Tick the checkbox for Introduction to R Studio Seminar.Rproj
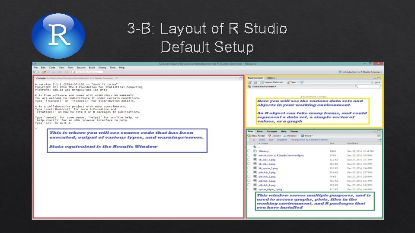The width and height of the screenshot is (415, 233). pos(249,155)
